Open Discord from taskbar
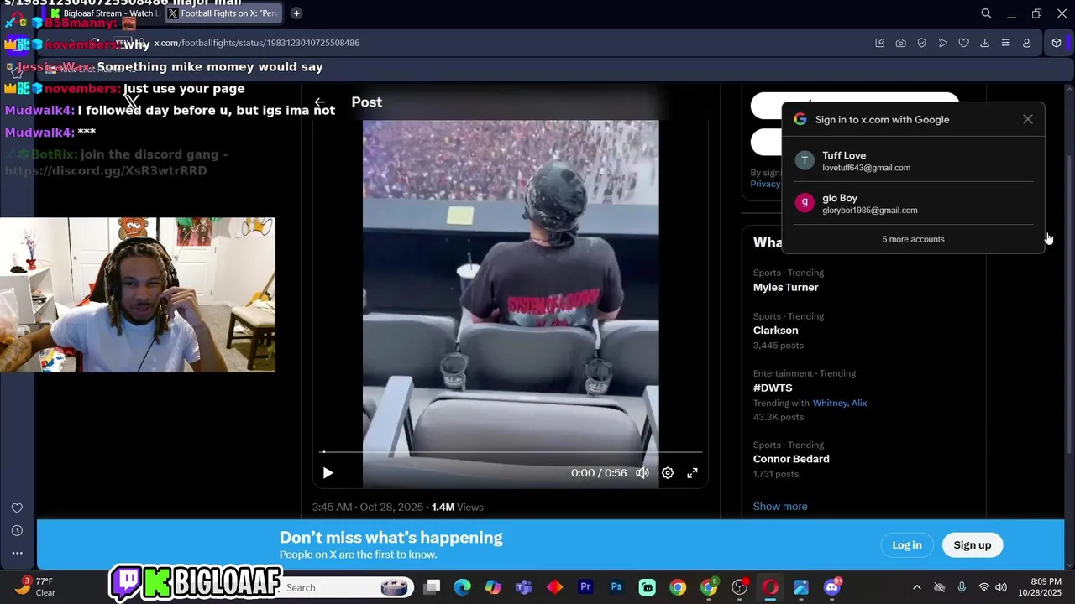Viewport: 1075px width, 604px height. [x=832, y=587]
